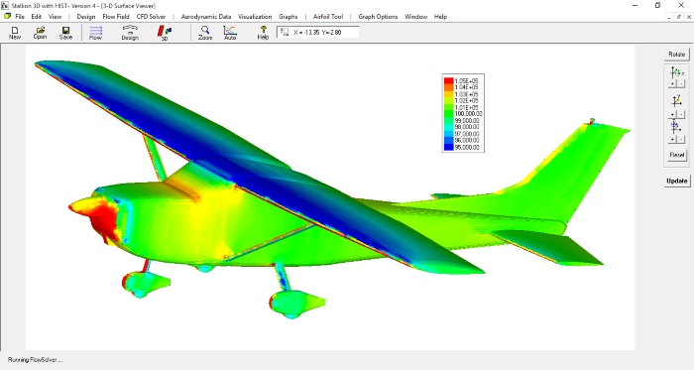The width and height of the screenshot is (694, 370).
Task: Click the Save toolbar icon
Action: pos(65,33)
